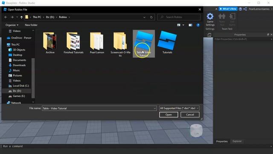Expand the File name dropdown arrow

[154, 108]
